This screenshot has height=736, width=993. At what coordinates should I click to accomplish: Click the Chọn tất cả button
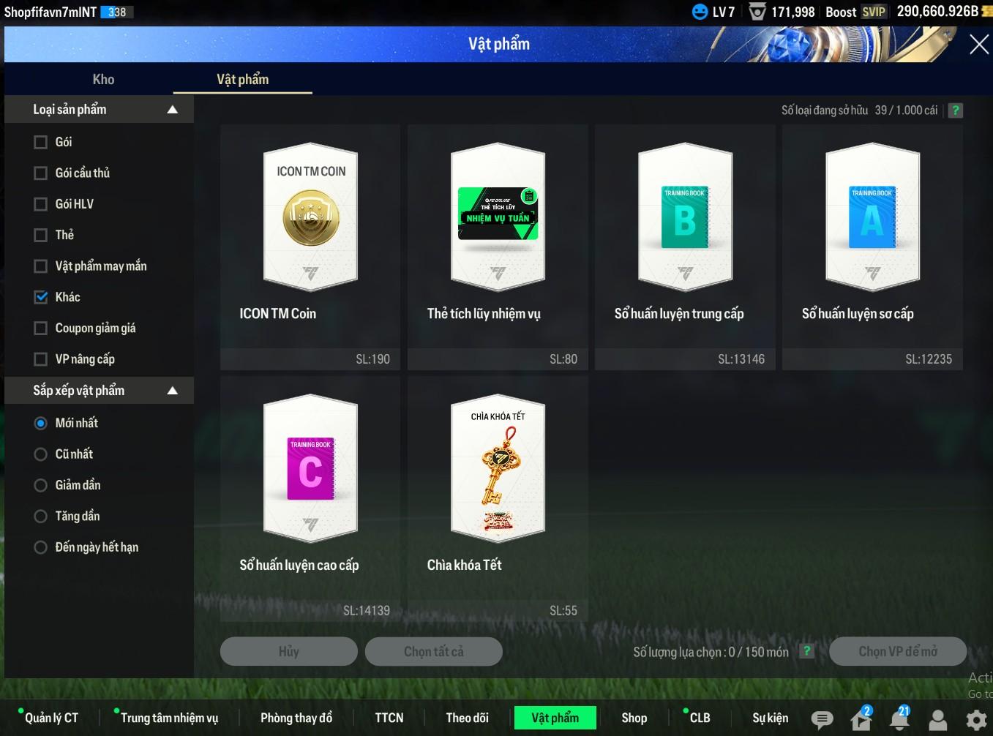[x=433, y=651]
